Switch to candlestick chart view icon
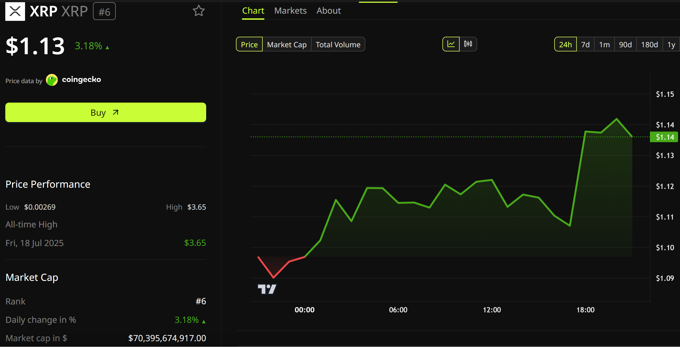Image resolution: width=680 pixels, height=347 pixels. (x=468, y=44)
